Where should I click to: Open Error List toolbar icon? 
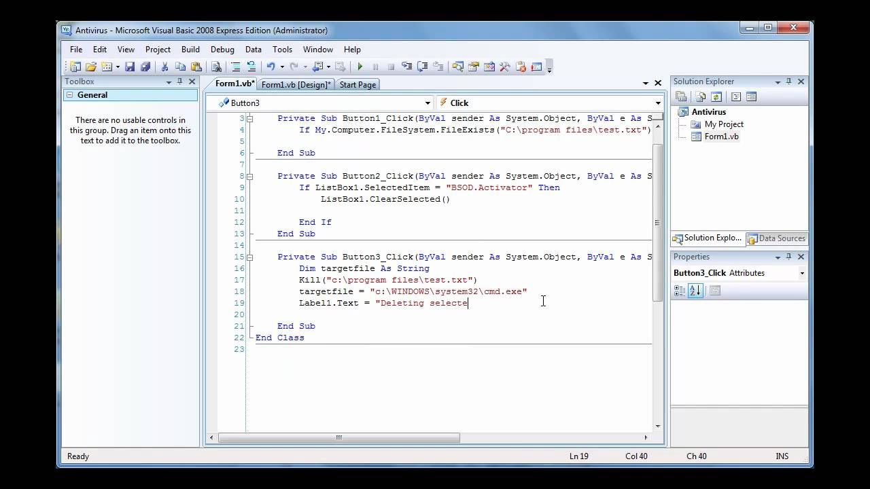click(x=521, y=67)
